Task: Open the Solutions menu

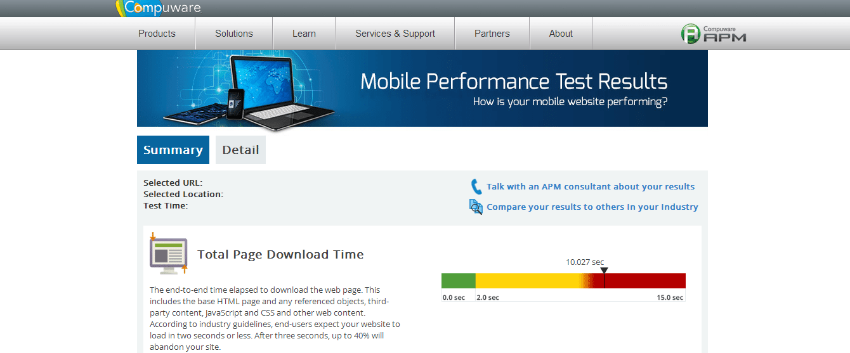Action: [234, 34]
